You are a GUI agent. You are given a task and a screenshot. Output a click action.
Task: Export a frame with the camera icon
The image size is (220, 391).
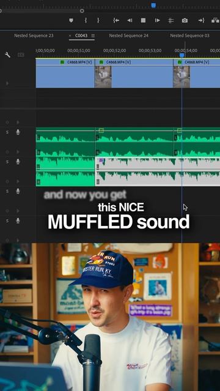(185, 20)
